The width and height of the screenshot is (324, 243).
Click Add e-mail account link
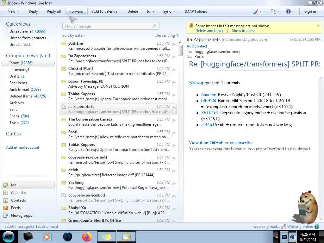pos(22,147)
